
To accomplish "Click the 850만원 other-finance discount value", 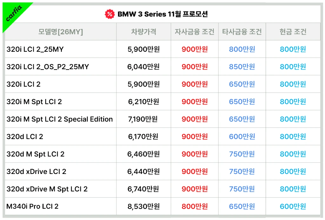I will 242,67.
